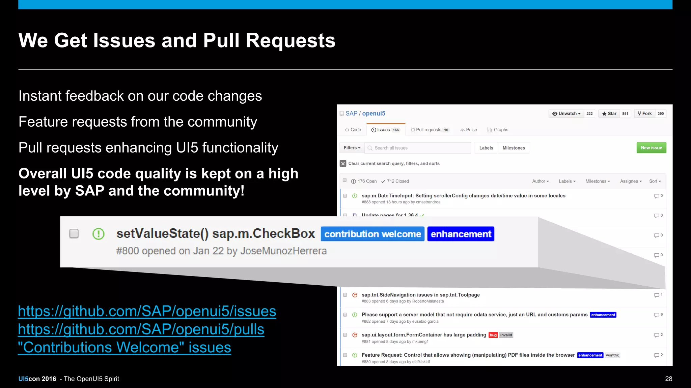Click the watchers count 222
The height and width of the screenshot is (388, 691).
pos(589,114)
